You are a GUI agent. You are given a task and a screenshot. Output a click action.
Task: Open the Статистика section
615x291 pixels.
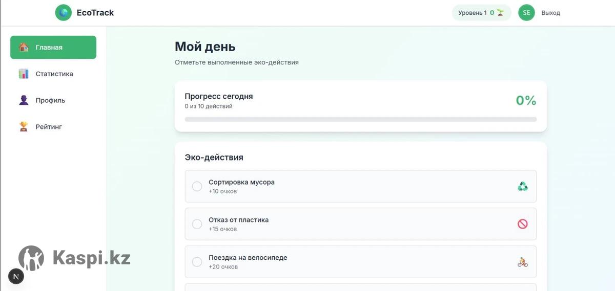54,74
